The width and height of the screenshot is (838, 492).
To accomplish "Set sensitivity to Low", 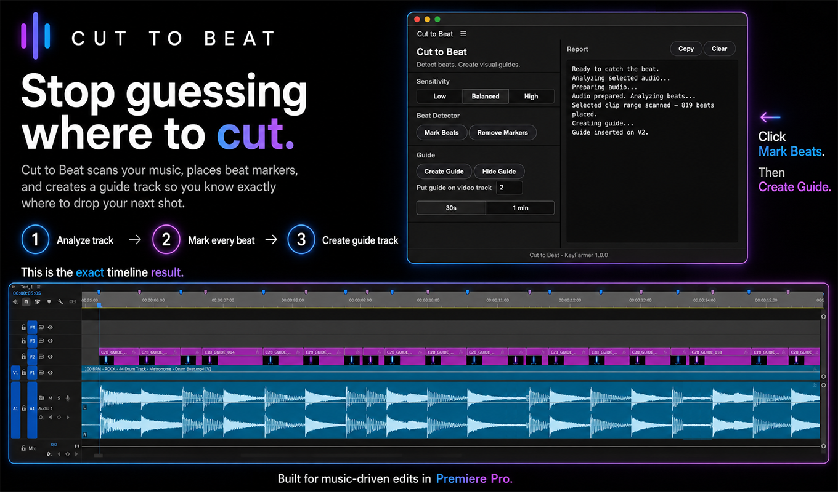I will (x=440, y=96).
